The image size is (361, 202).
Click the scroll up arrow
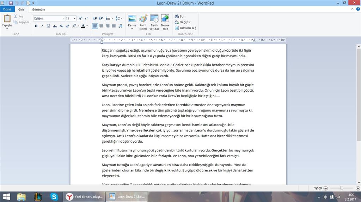tap(359, 47)
